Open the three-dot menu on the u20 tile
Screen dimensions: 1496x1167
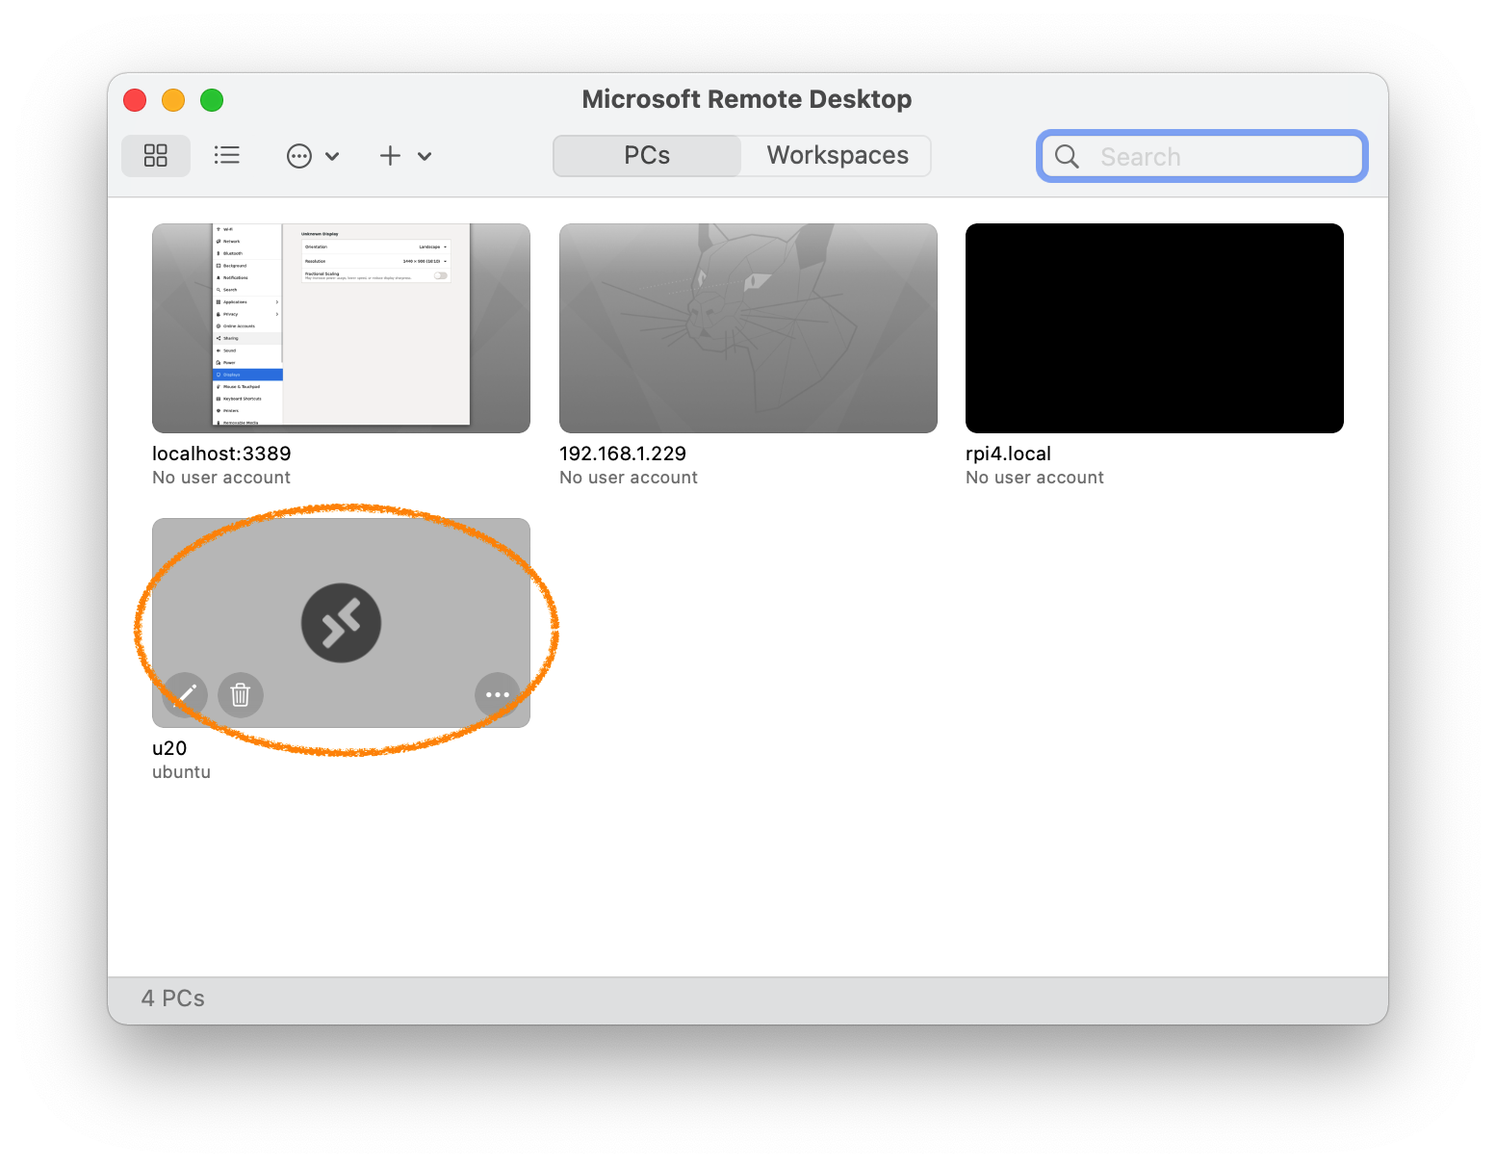(498, 694)
